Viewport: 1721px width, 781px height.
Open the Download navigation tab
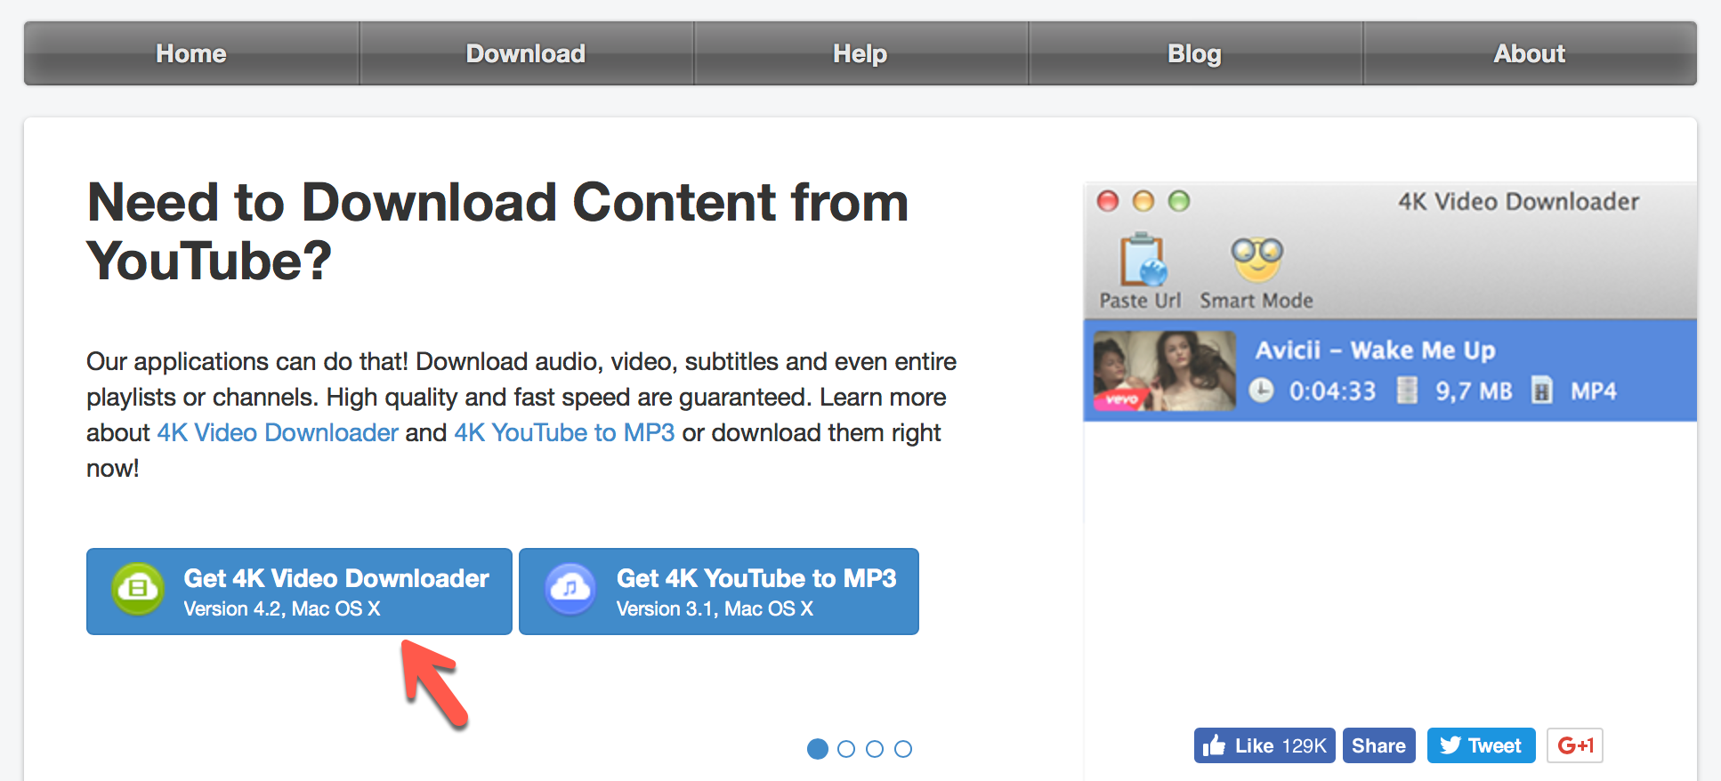point(526,53)
